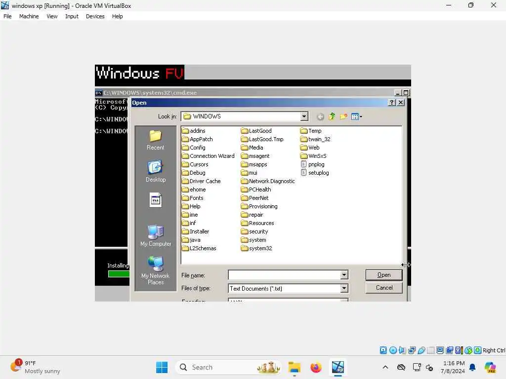Select the msagent folder
Viewport: 506px width, 379px height.
(x=255, y=156)
